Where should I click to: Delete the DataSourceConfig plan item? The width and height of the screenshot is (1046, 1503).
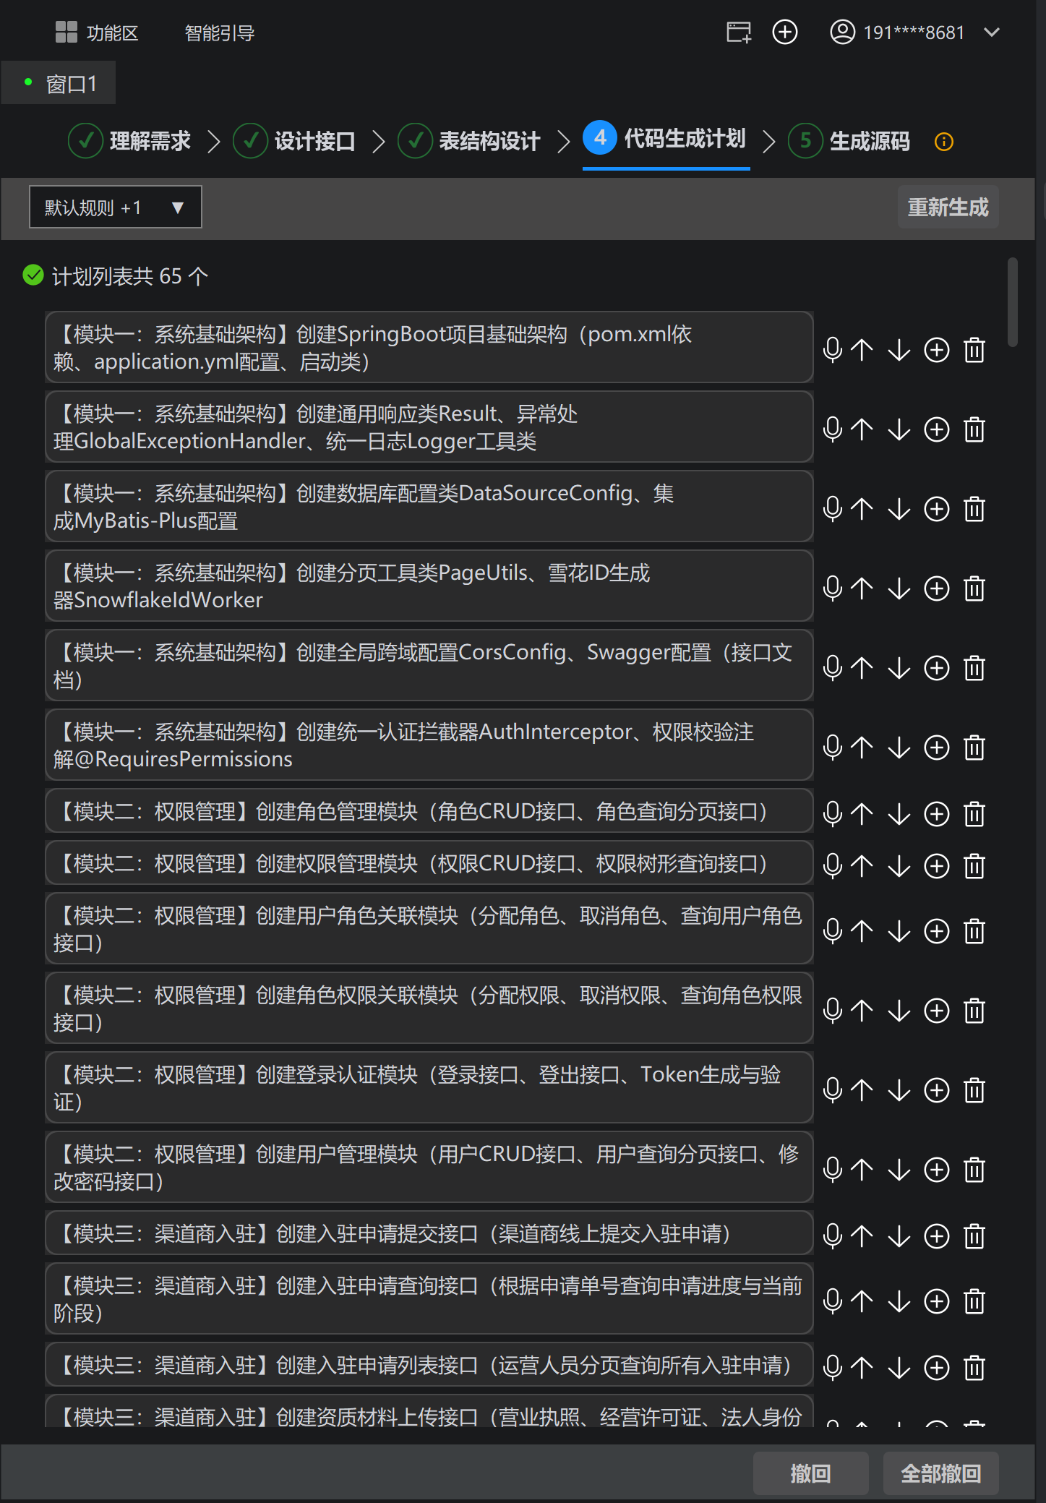coord(974,509)
